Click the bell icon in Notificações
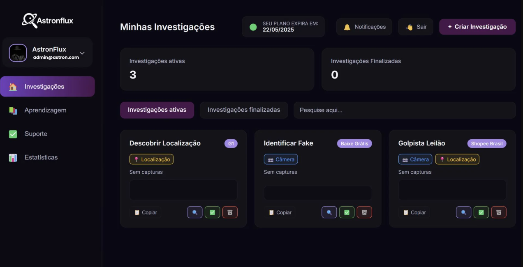This screenshot has width=523, height=267. pyautogui.click(x=347, y=27)
